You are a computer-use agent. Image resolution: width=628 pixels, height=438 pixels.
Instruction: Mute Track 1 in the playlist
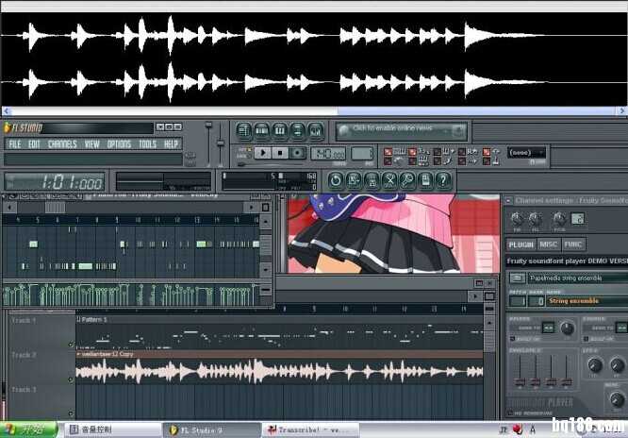(72, 345)
